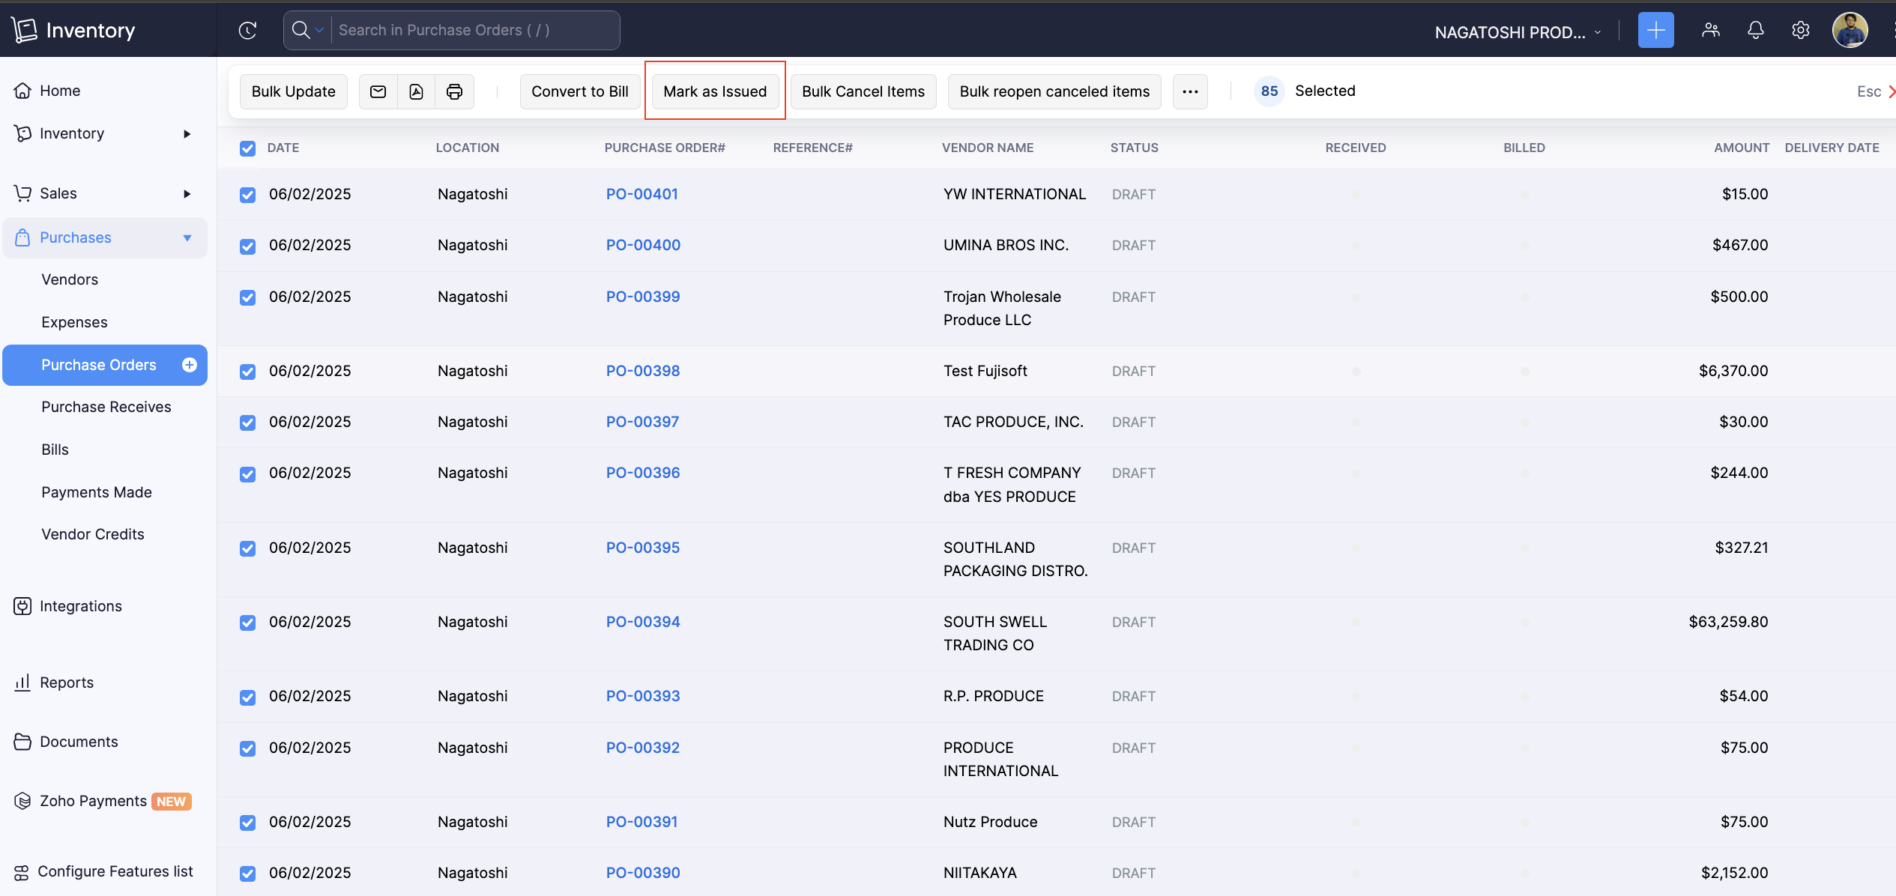Image resolution: width=1896 pixels, height=896 pixels.
Task: Click the PURCHASE ORDER# column header
Action: (665, 148)
